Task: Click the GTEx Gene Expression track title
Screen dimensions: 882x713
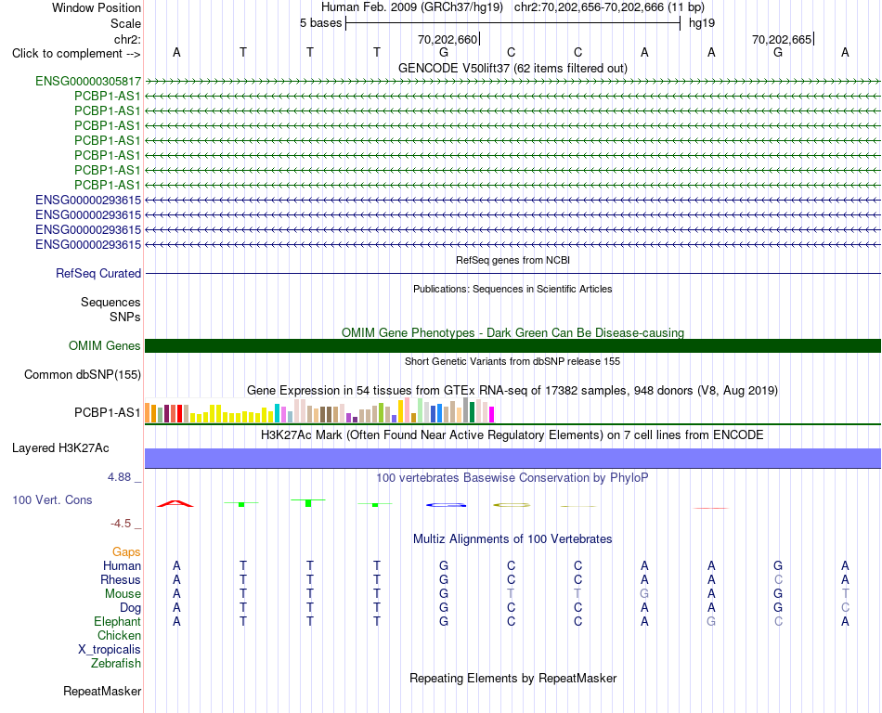Action: click(512, 390)
